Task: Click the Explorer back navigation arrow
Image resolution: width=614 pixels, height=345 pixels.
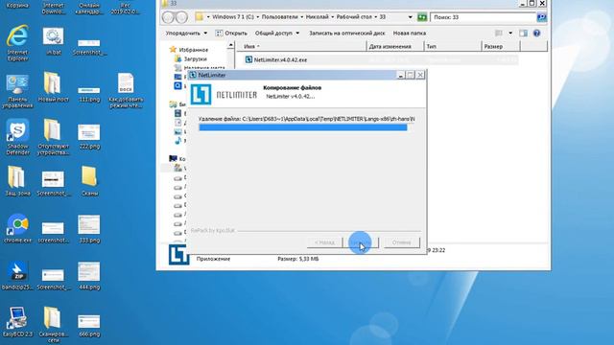Action: (x=169, y=17)
